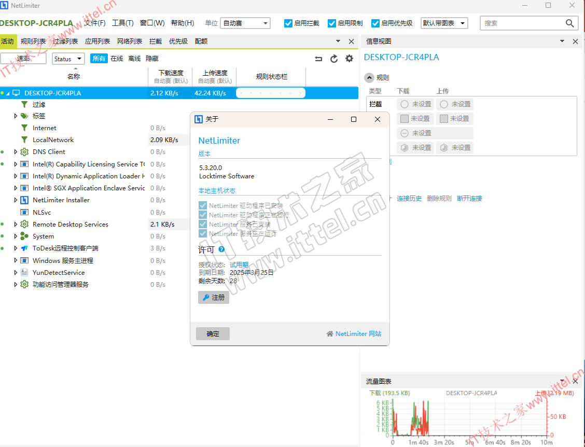Toggle the 启用拦截 checkbox
The height and width of the screenshot is (447, 585).
(x=288, y=23)
